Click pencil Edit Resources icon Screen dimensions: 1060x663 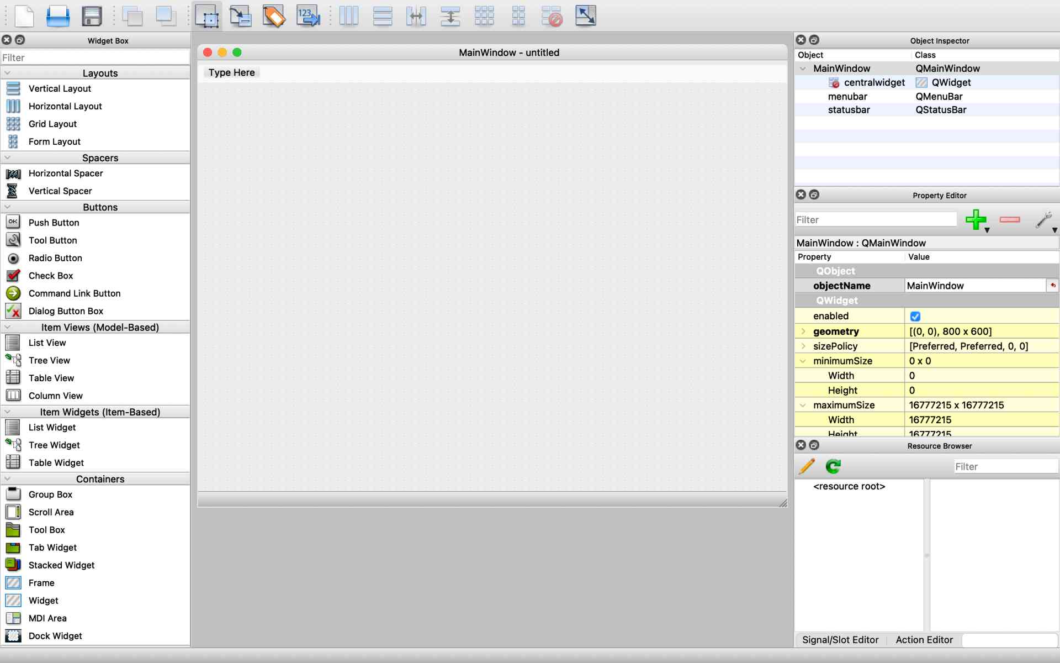(807, 466)
